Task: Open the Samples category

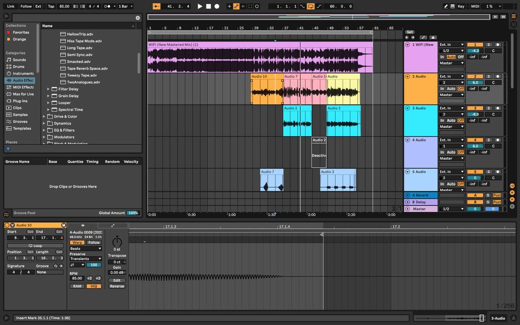Action: click(x=20, y=115)
